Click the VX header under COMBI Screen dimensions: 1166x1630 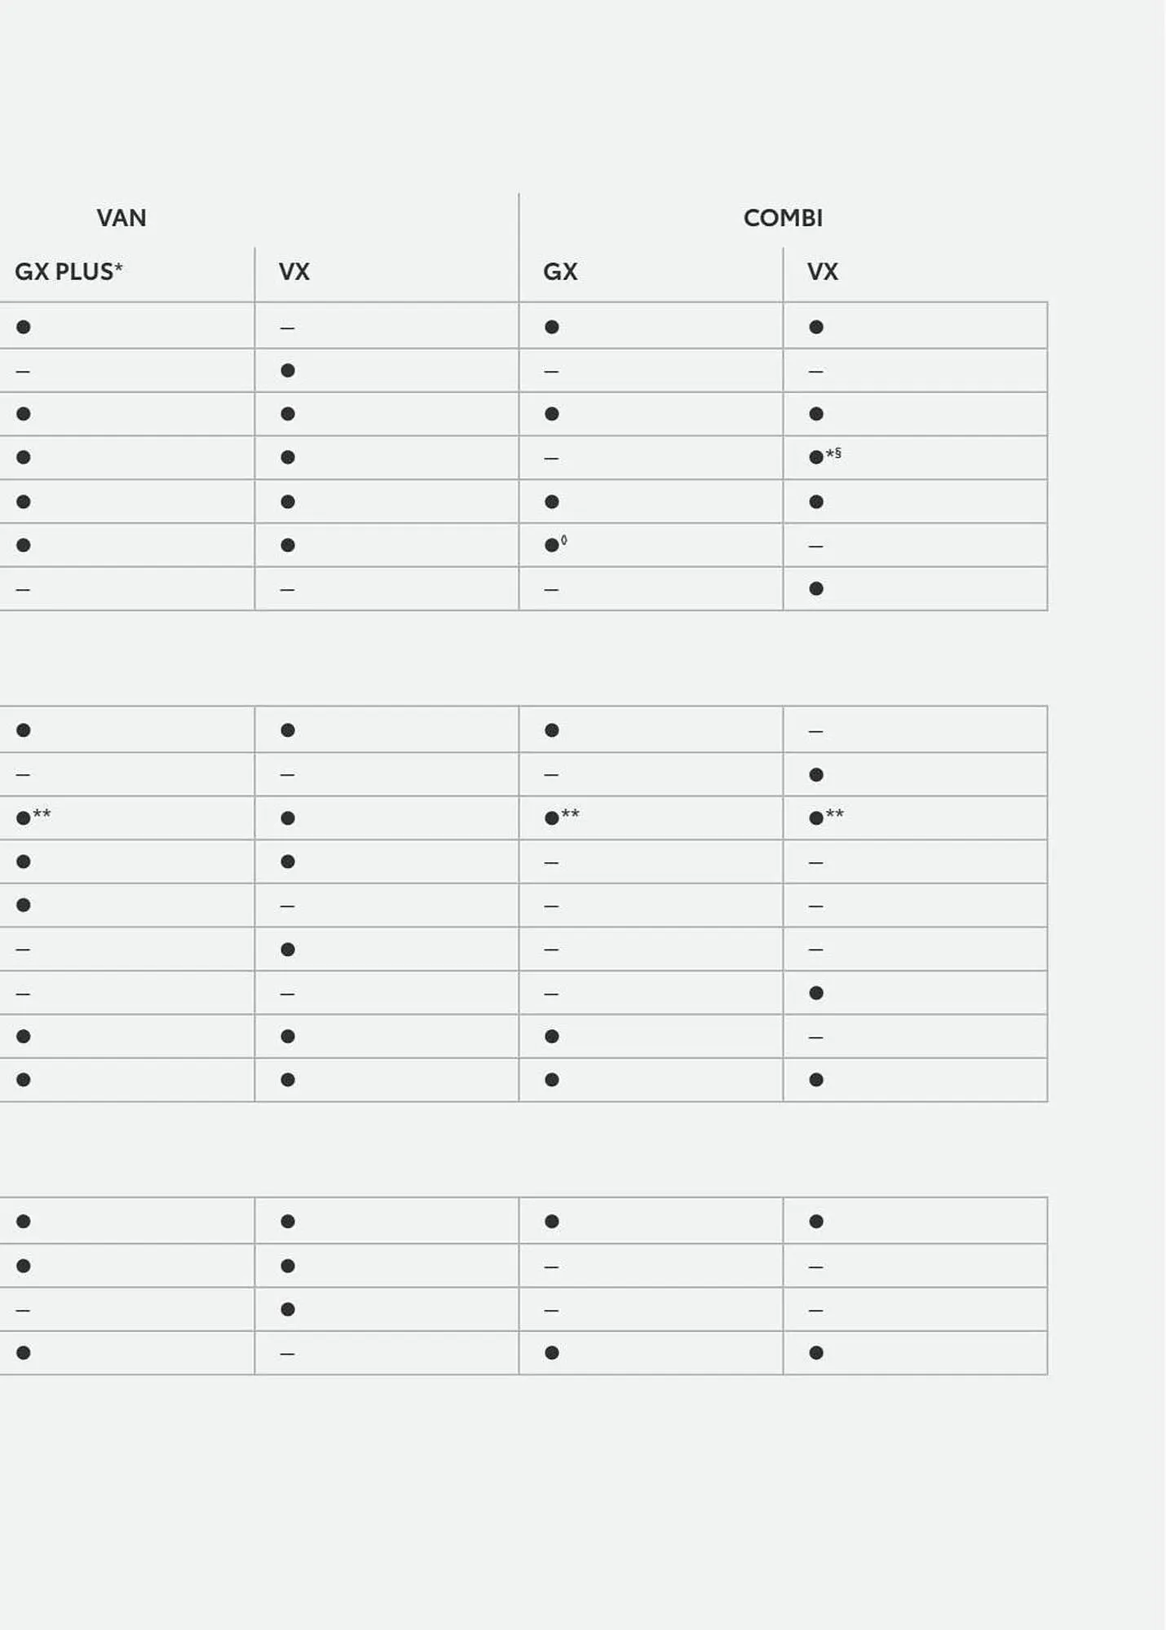point(823,271)
